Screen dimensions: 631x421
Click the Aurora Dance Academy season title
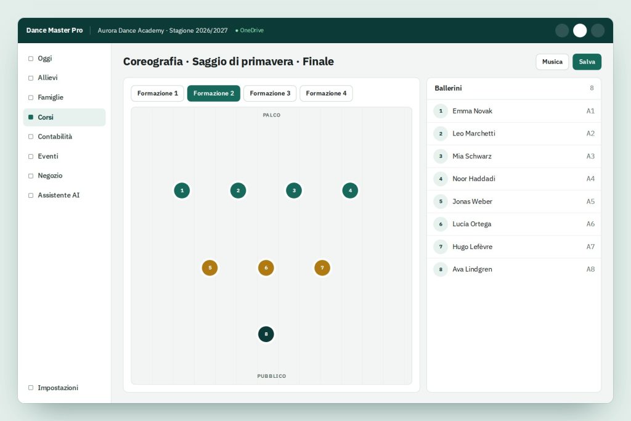click(x=163, y=30)
